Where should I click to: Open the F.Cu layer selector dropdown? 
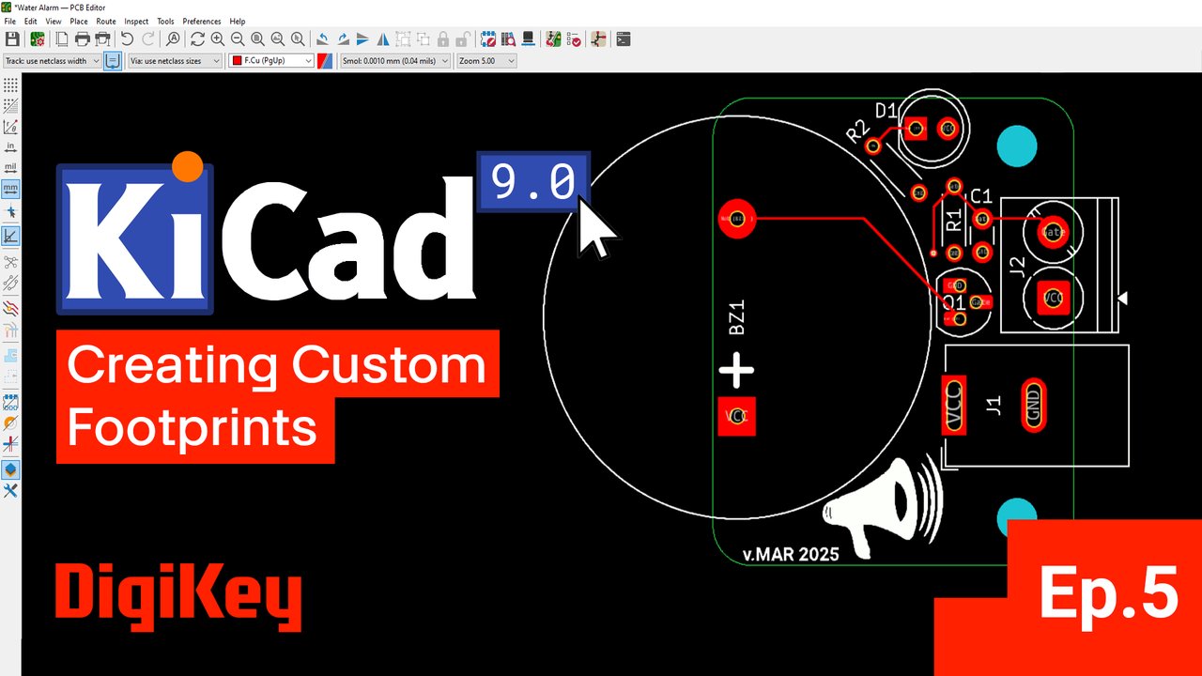271,61
